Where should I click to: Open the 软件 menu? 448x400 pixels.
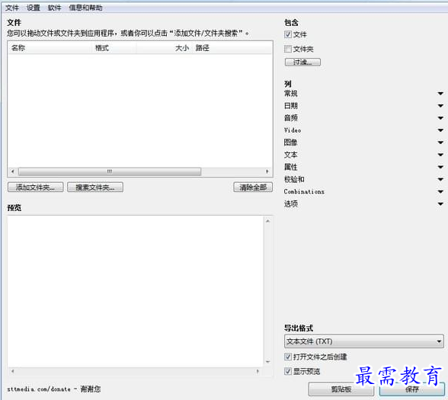(x=54, y=8)
